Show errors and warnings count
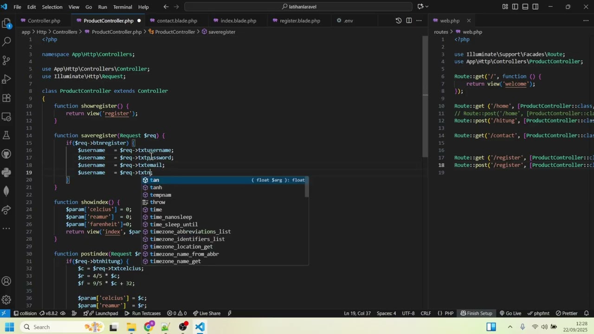Viewport: 594px width, 334px height. [177, 313]
